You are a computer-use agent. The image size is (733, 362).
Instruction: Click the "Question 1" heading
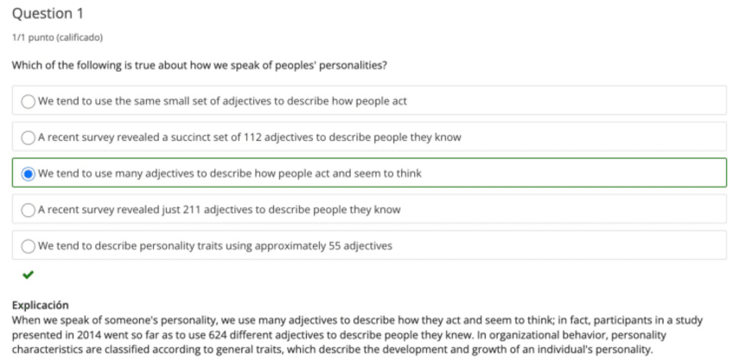(x=48, y=15)
